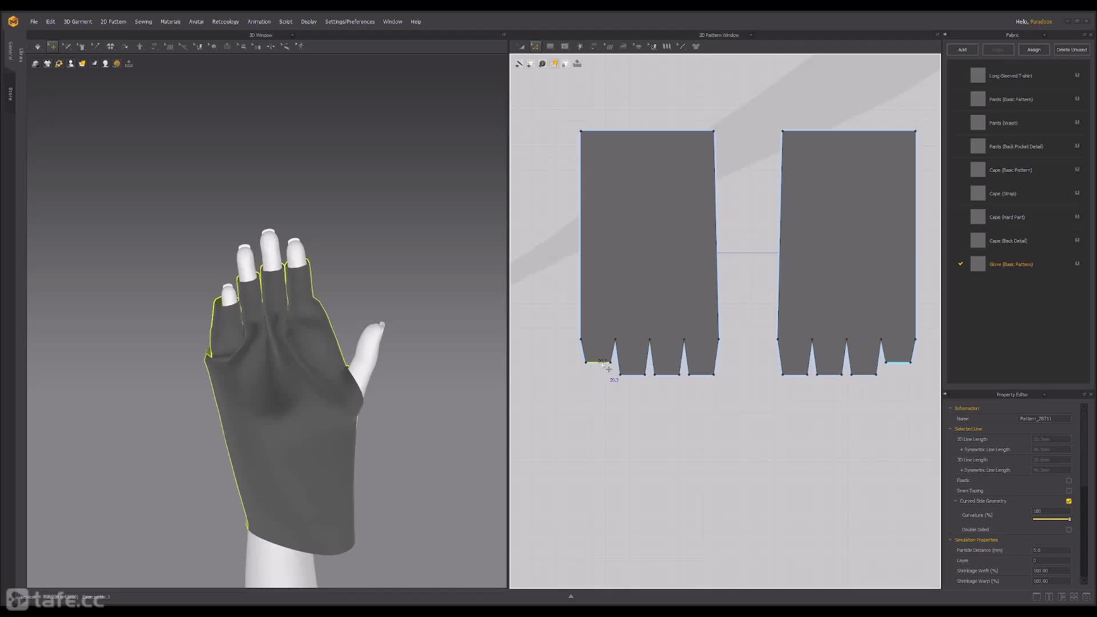Open the Retopology menu
1097x617 pixels.
tap(226, 22)
